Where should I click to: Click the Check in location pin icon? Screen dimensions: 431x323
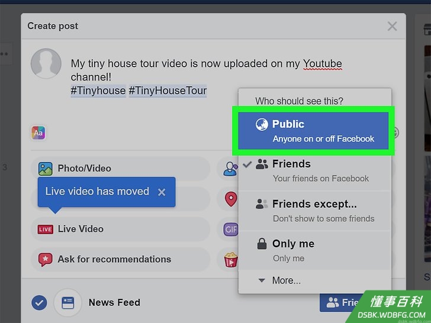coord(231,199)
